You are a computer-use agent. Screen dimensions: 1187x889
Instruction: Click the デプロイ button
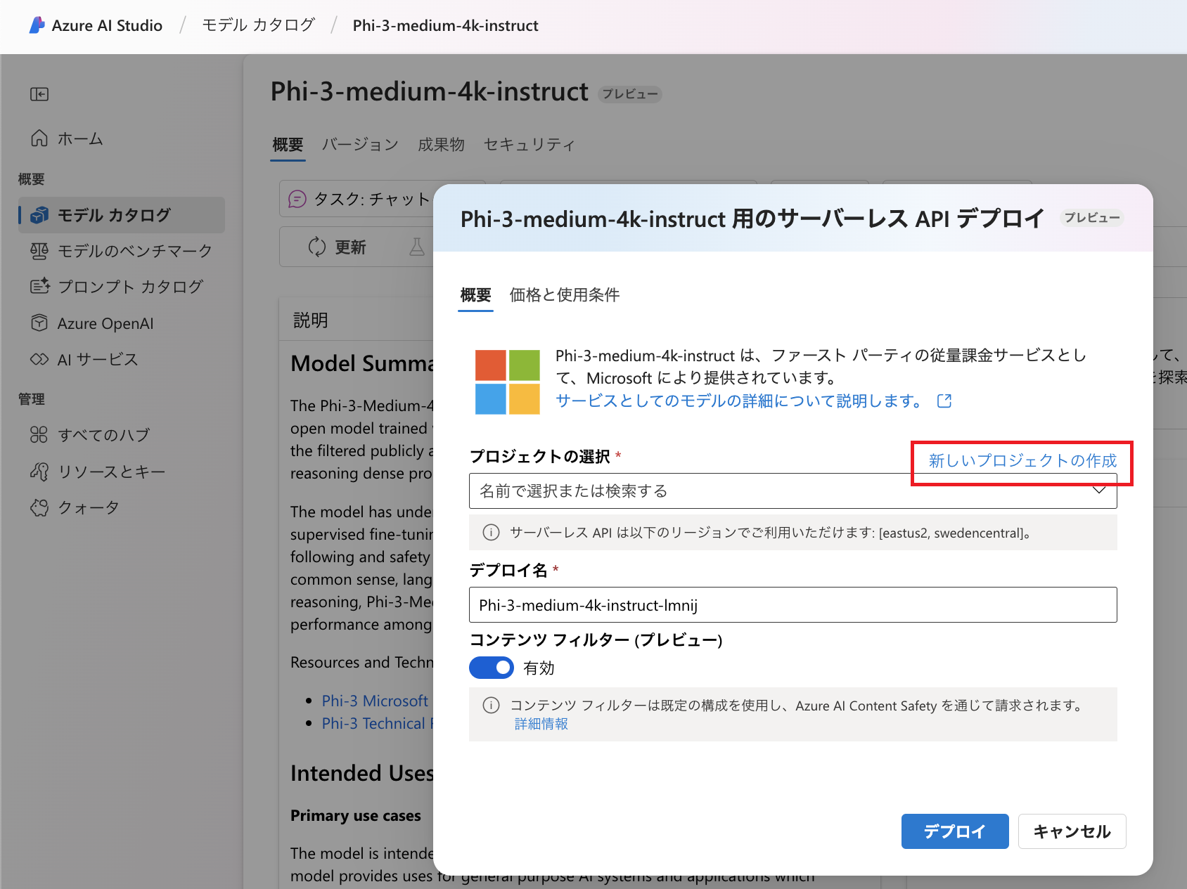955,831
